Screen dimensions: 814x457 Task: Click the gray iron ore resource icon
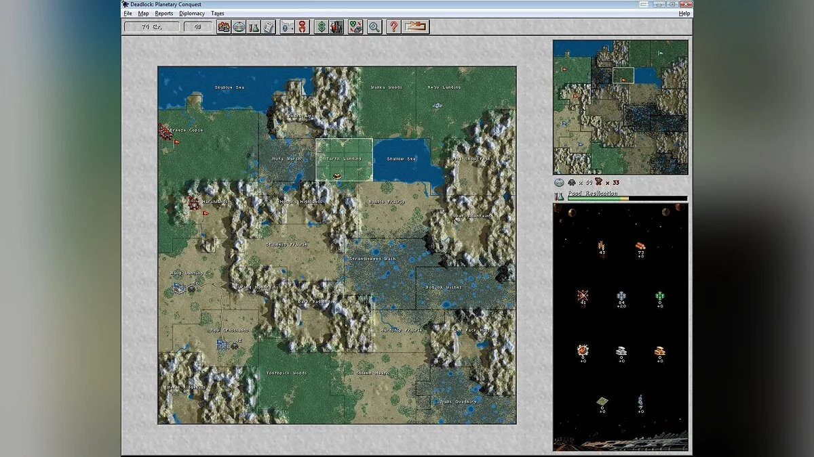click(x=621, y=296)
